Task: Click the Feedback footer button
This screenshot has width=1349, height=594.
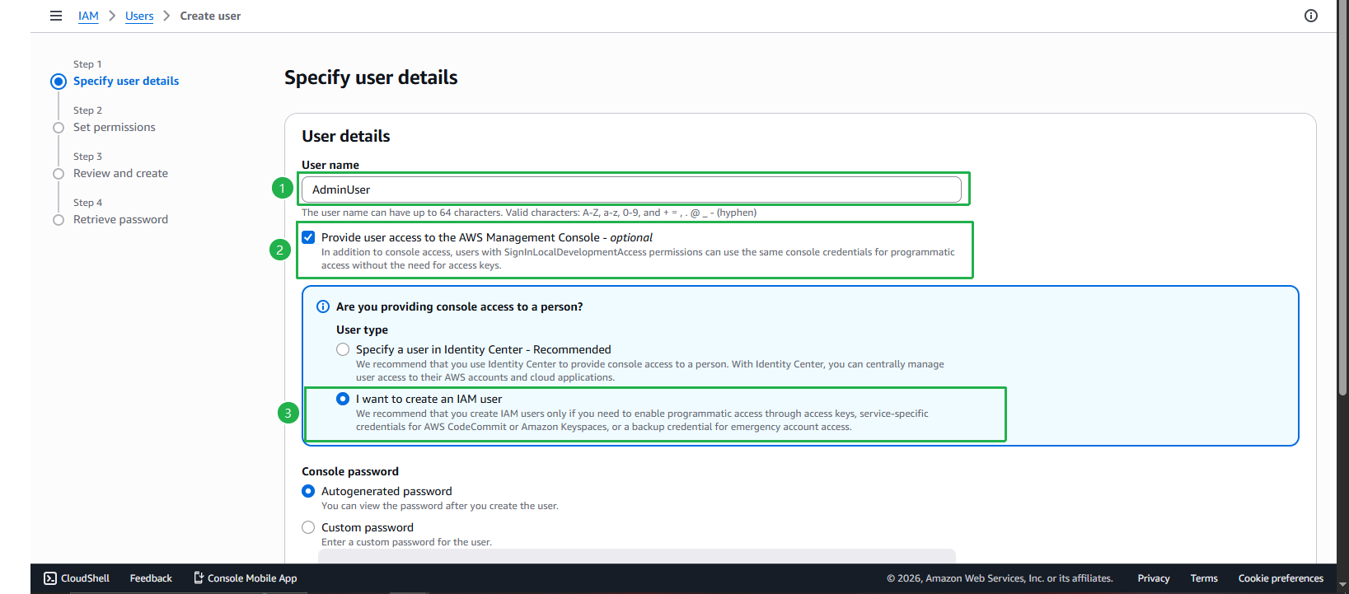Action: coord(151,578)
